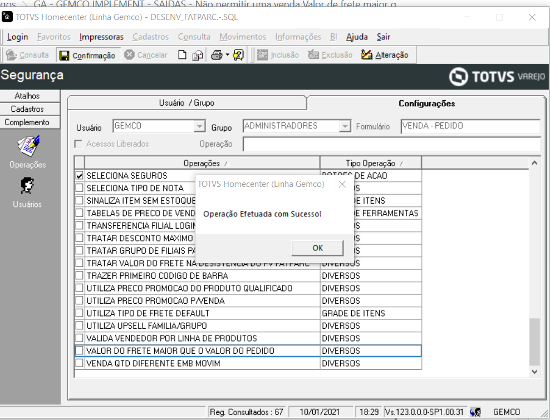Click Reg. Consultados : 67 status entry
The width and height of the screenshot is (550, 420).
click(246, 412)
